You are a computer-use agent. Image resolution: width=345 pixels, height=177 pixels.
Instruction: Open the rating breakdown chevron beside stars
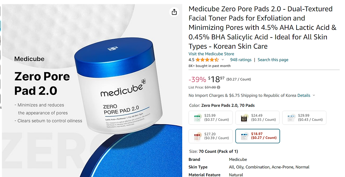223,60
